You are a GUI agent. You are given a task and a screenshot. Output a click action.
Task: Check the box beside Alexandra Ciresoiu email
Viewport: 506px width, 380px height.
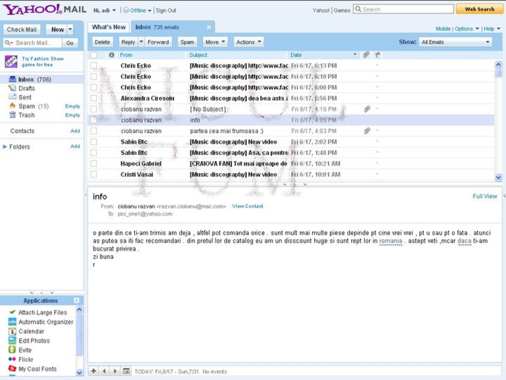[x=94, y=98]
